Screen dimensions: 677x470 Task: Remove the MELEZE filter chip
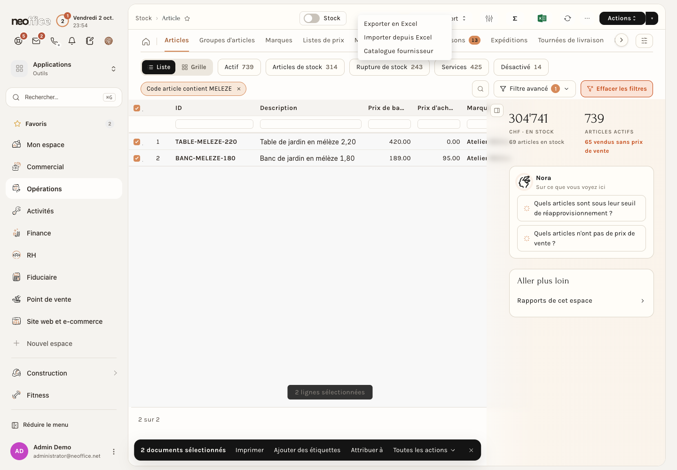(x=239, y=89)
